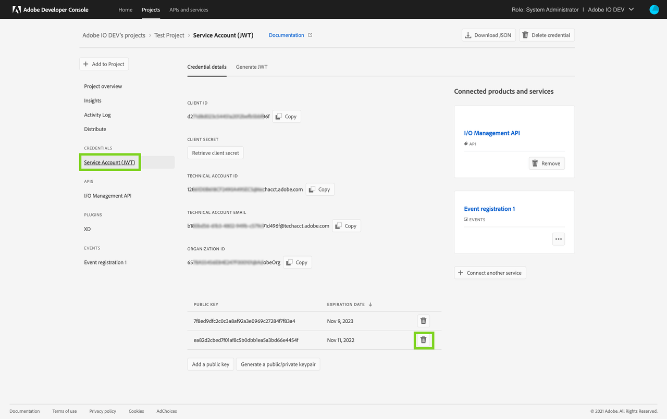Open Event registration 1 card link
667x419 pixels.
click(x=489, y=209)
